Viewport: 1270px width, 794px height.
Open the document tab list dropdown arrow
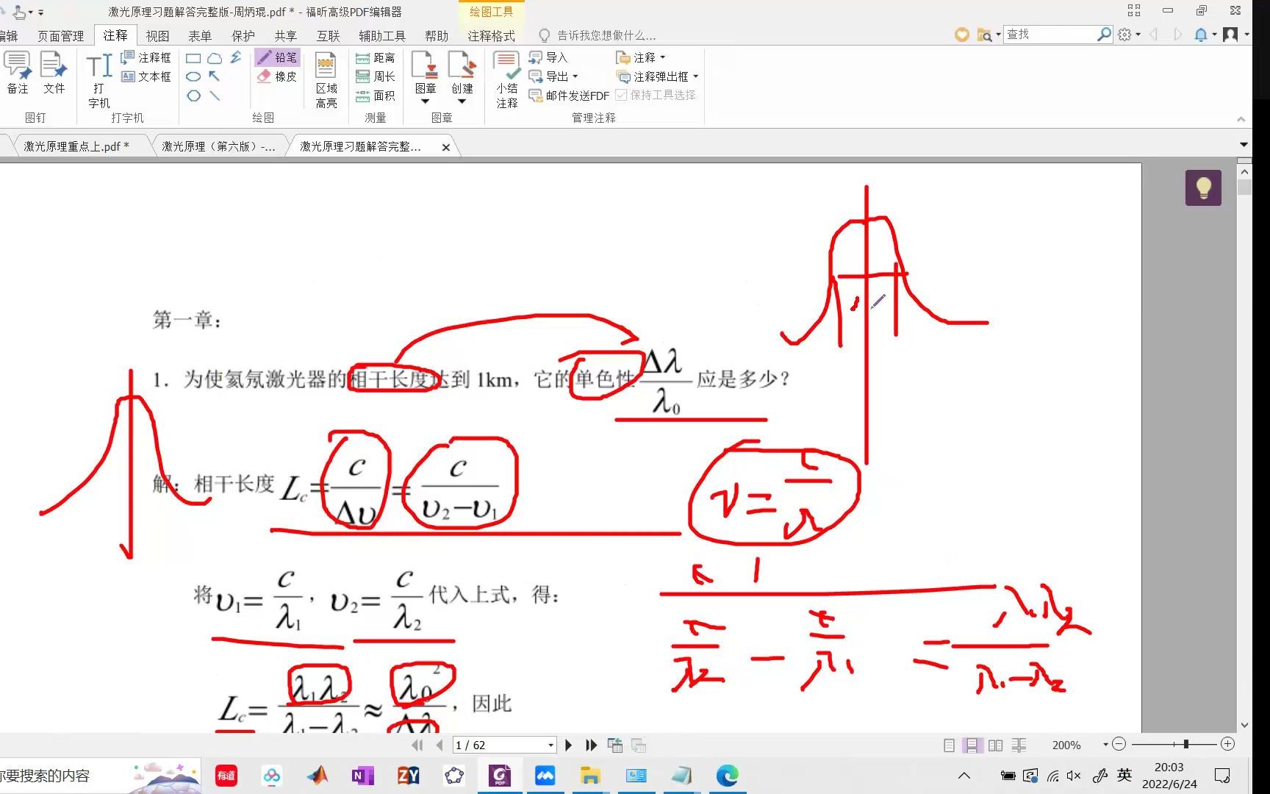(x=1244, y=145)
